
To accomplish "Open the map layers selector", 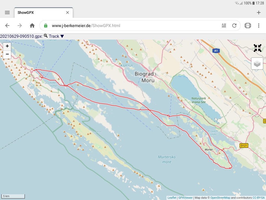I will pyautogui.click(x=257, y=64).
